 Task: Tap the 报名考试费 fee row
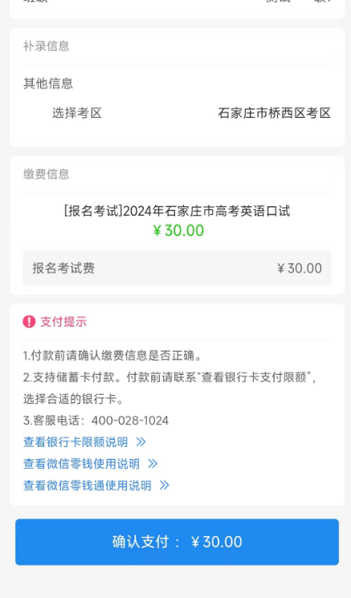click(x=177, y=268)
